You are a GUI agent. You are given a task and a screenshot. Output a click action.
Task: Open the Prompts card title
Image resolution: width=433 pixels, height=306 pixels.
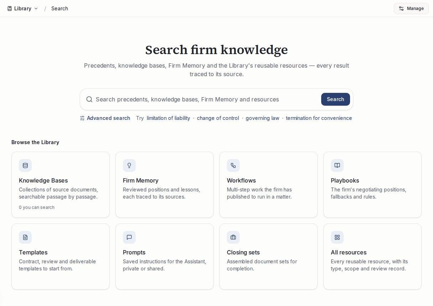point(134,252)
